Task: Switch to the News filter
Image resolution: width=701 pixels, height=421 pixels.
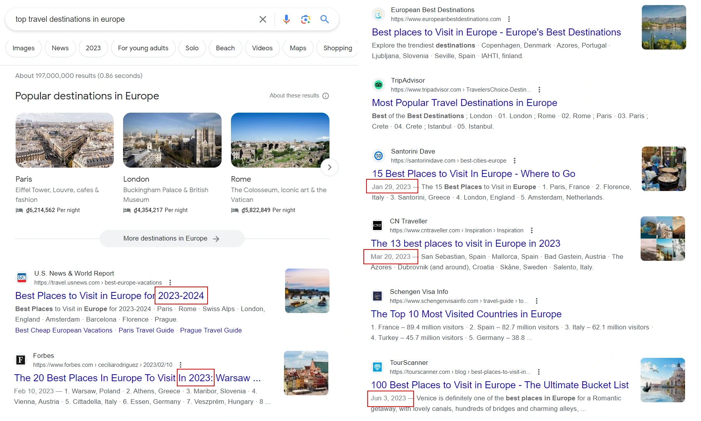Action: (x=60, y=48)
